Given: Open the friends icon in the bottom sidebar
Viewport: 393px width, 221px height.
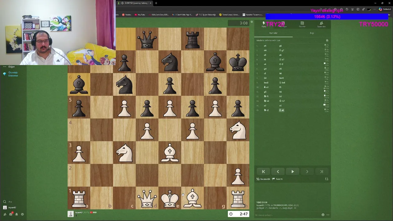Looking at the screenshot, I should pyautogui.click(x=5, y=214).
